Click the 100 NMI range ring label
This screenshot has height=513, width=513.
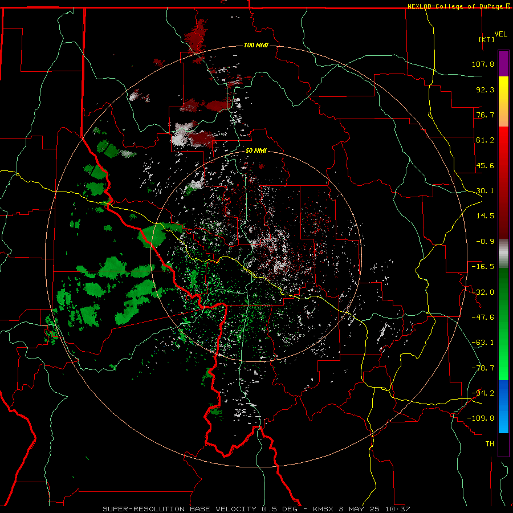(x=256, y=45)
